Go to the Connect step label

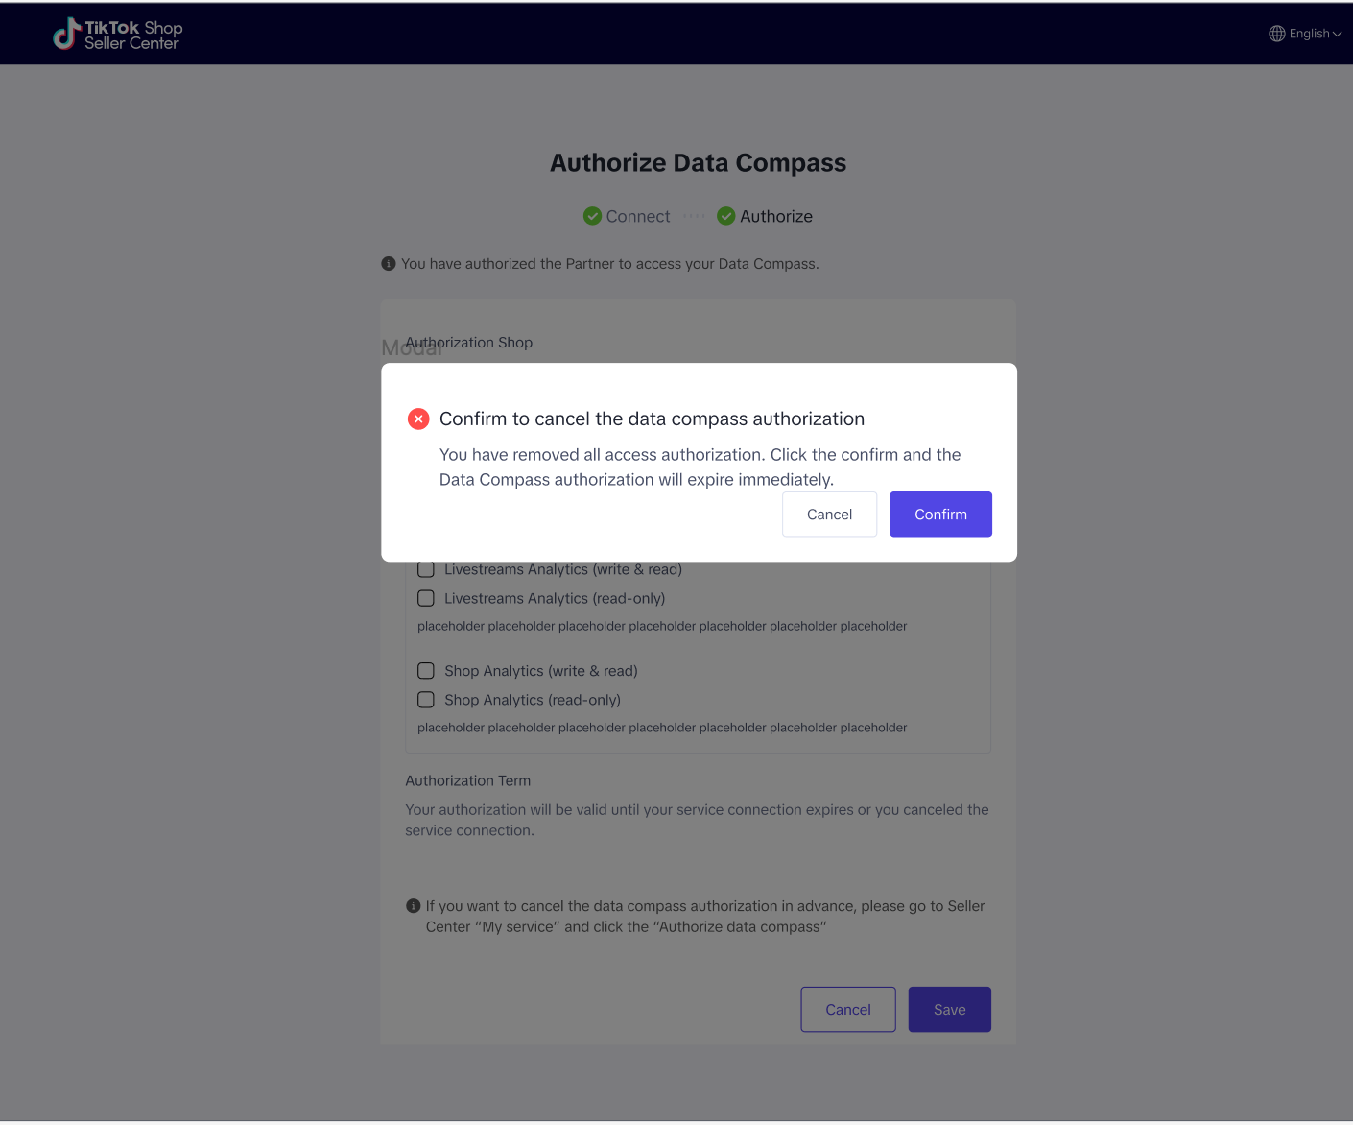[638, 217]
